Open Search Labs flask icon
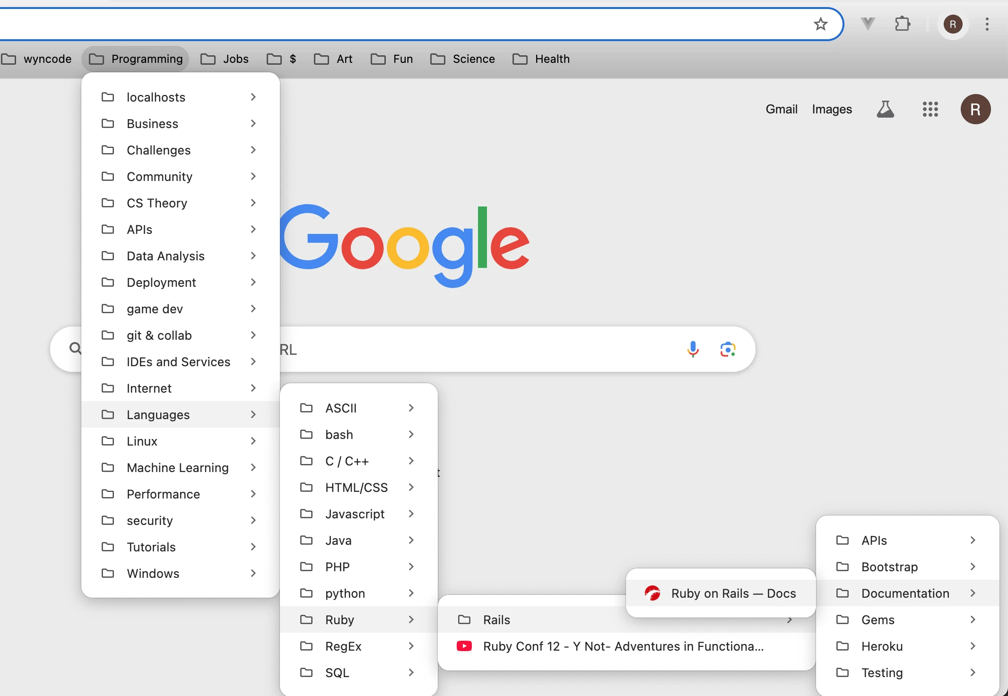 point(885,109)
